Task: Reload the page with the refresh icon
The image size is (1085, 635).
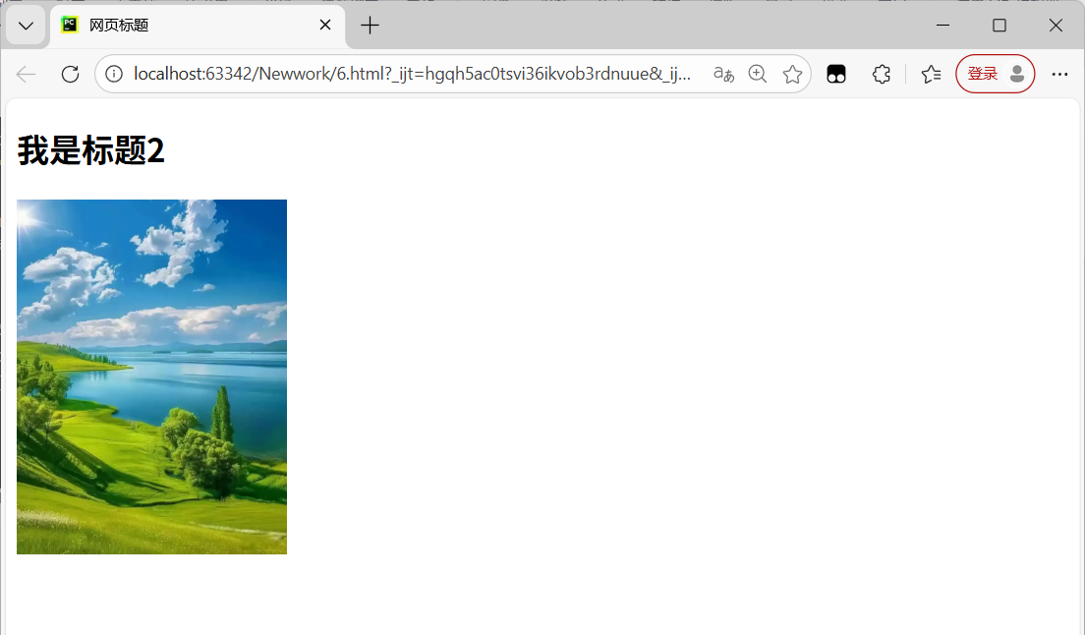Action: pos(70,74)
